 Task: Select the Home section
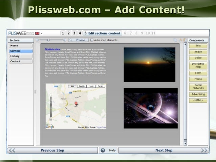[x=21, y=46]
